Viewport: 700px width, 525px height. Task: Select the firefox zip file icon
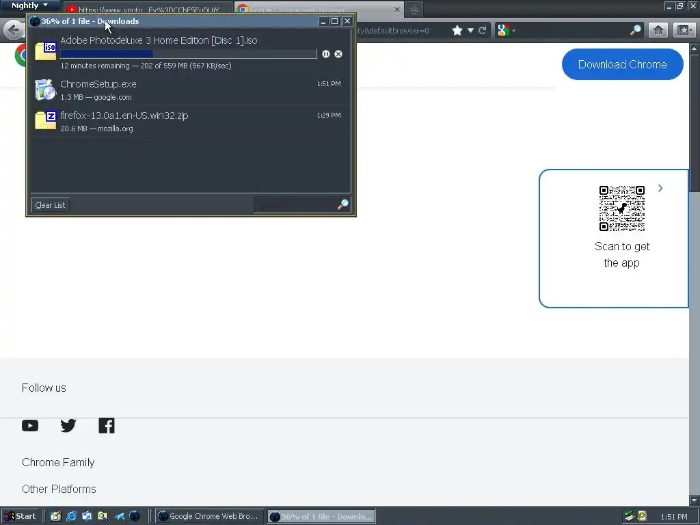(46, 120)
